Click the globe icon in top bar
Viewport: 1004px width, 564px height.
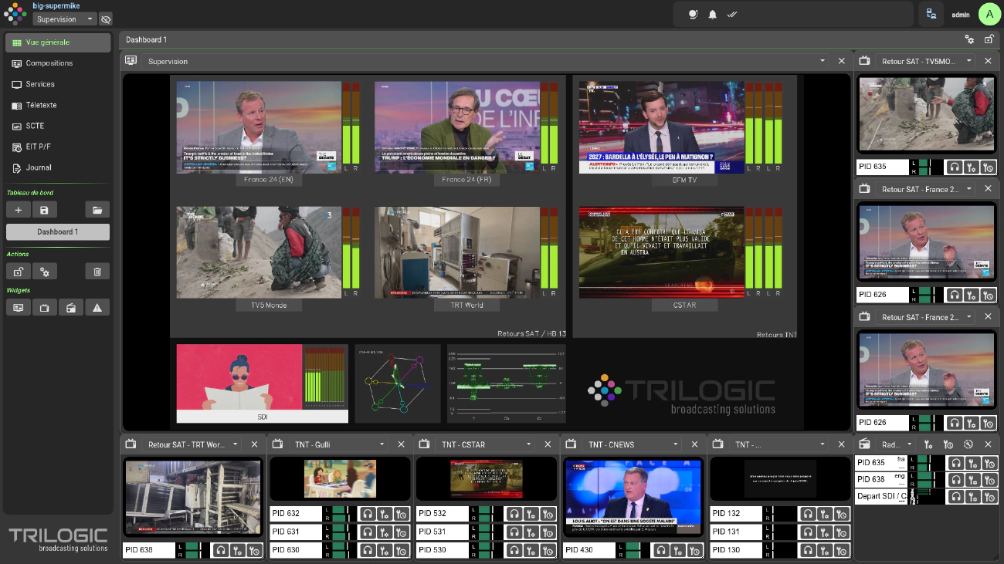point(693,15)
